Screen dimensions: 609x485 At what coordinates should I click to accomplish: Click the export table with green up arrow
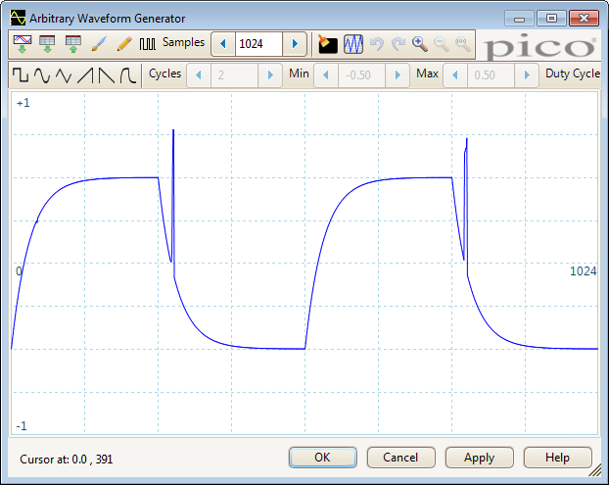click(x=73, y=44)
